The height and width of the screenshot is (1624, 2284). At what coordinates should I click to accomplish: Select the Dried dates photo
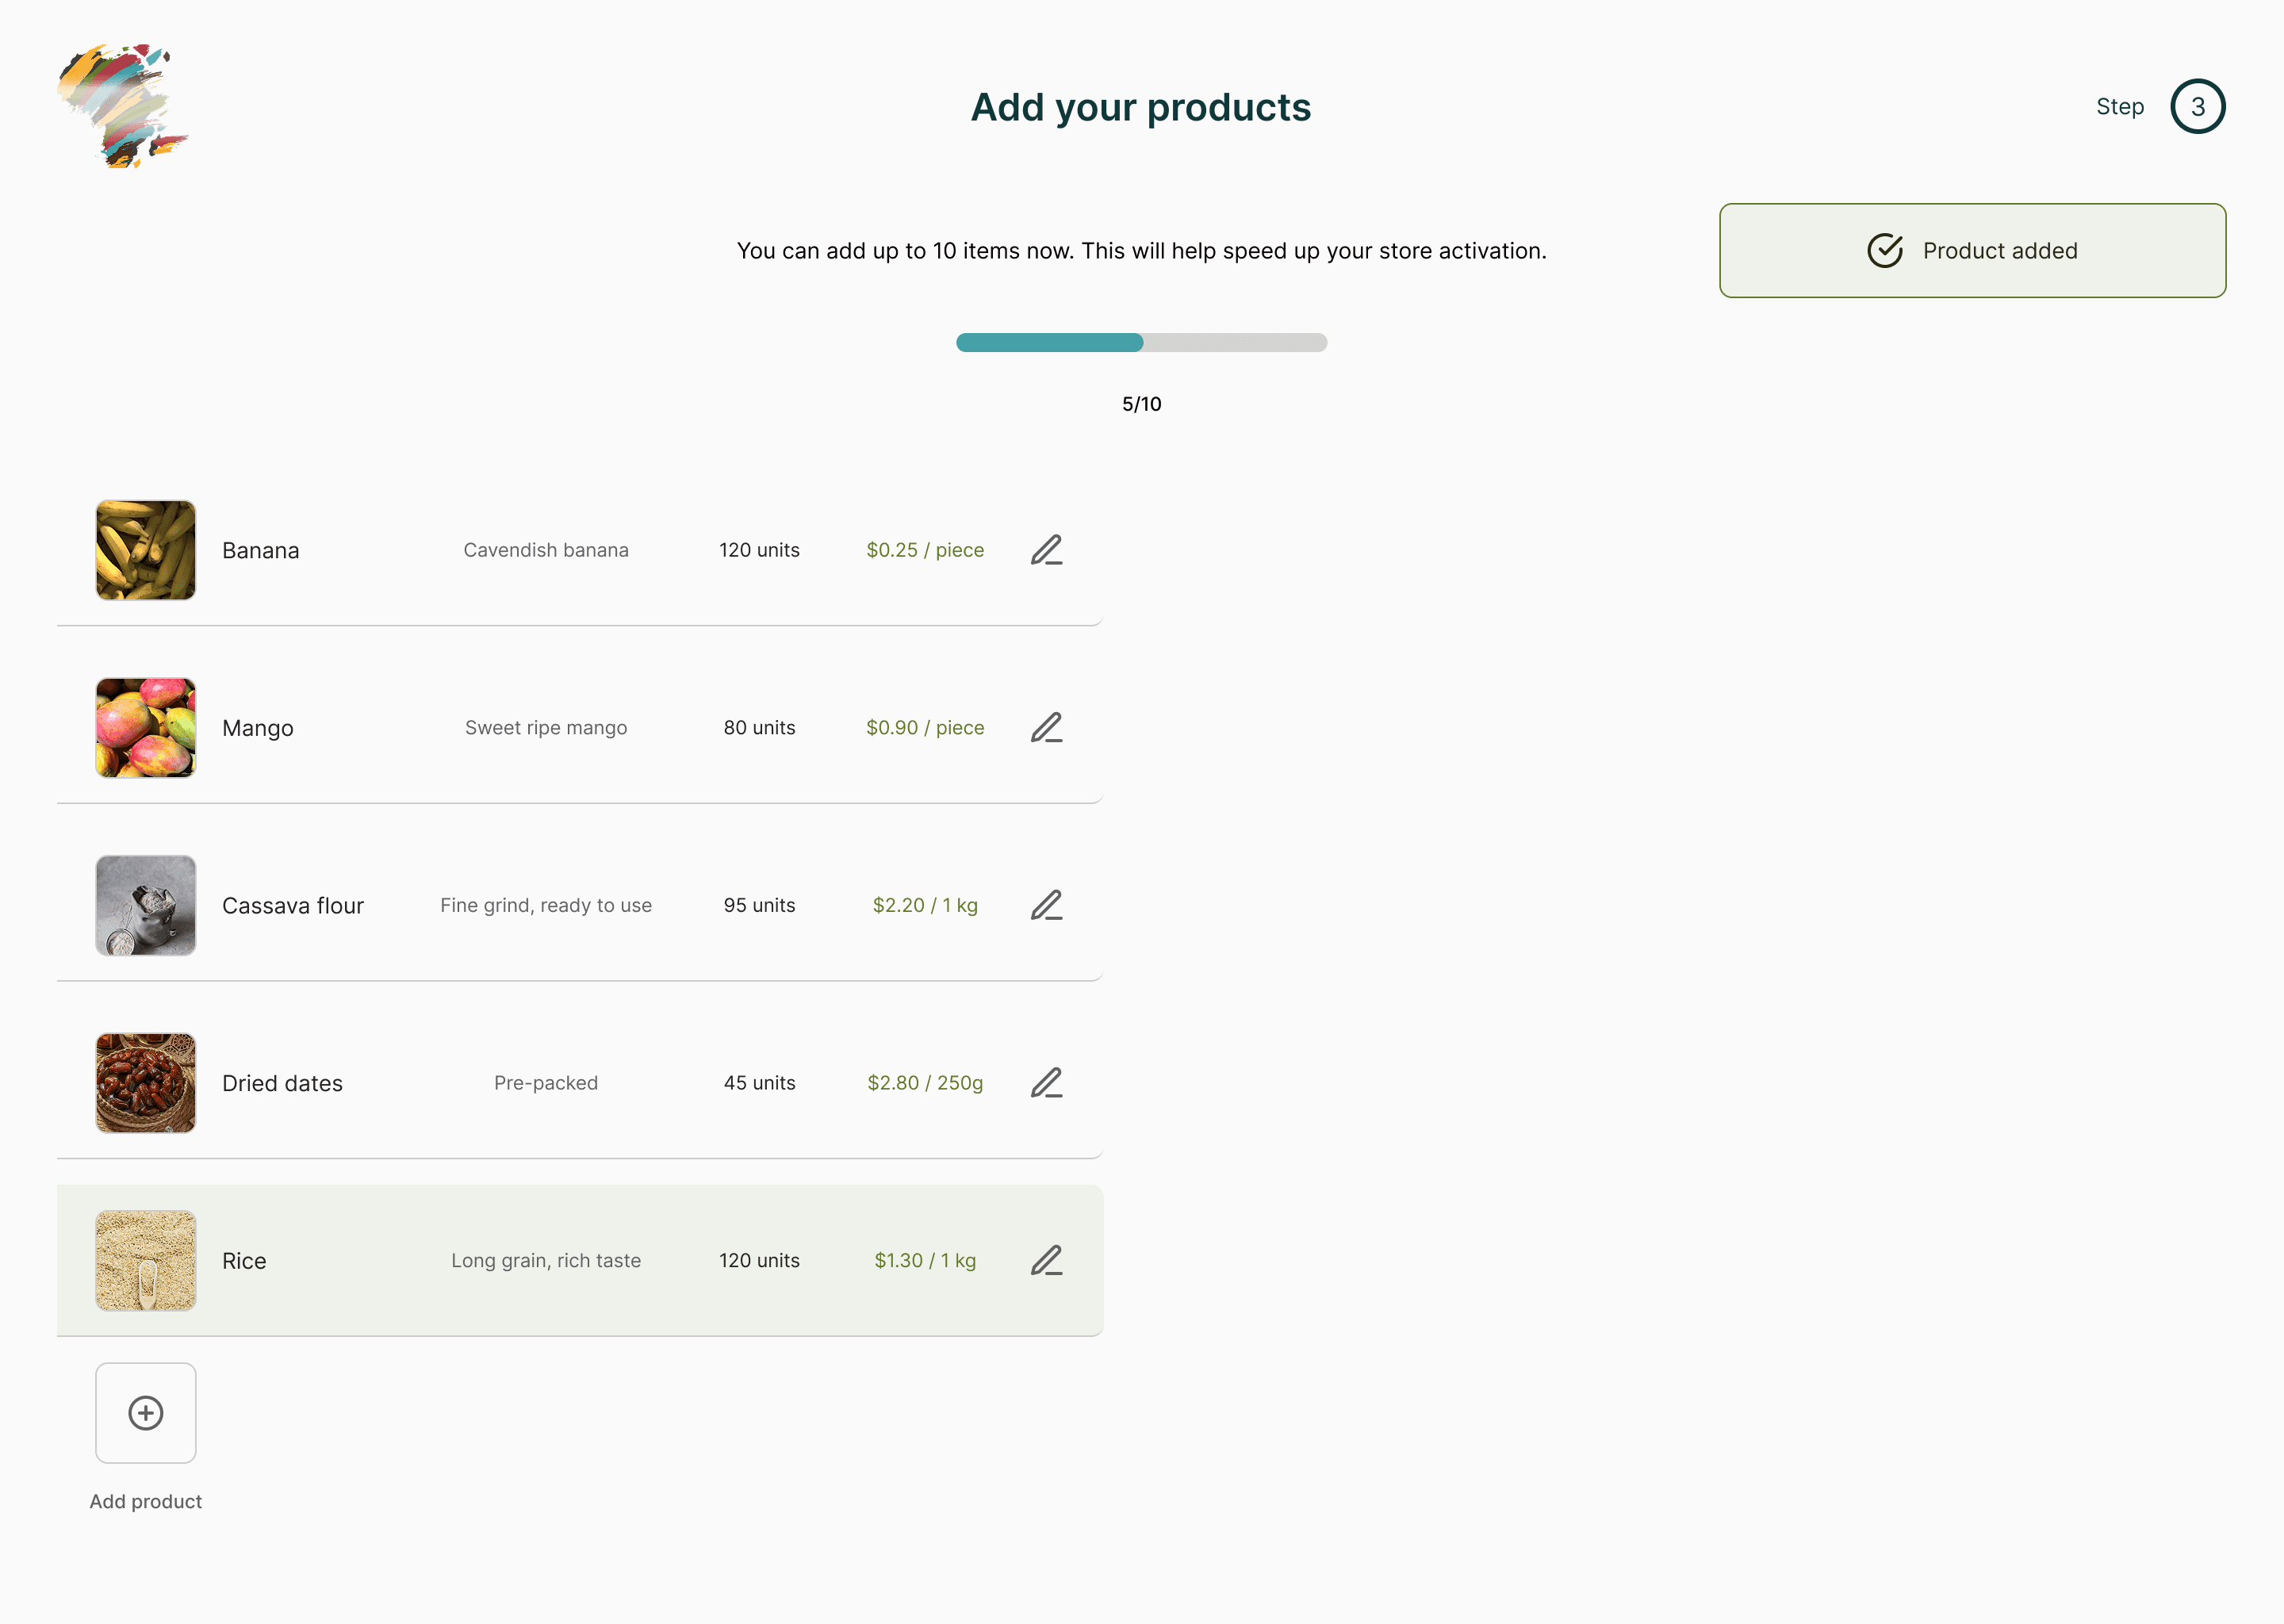(x=146, y=1083)
